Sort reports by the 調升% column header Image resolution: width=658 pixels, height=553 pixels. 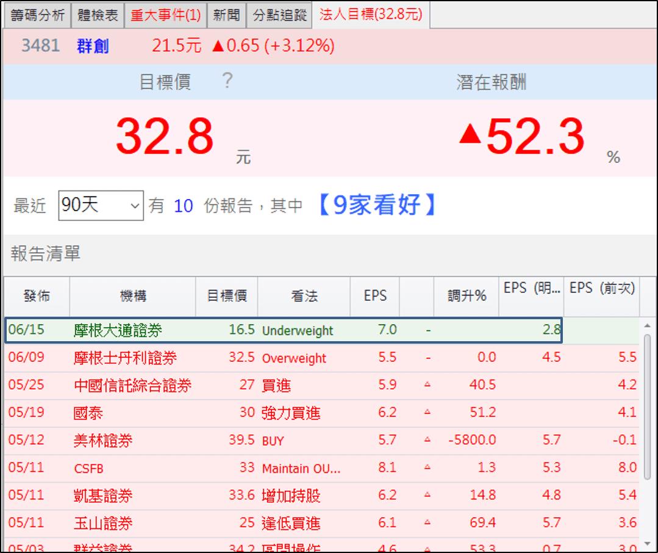pos(466,296)
